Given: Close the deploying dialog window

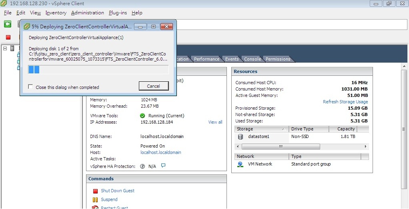Looking at the screenshot, I should pyautogui.click(x=166, y=26).
